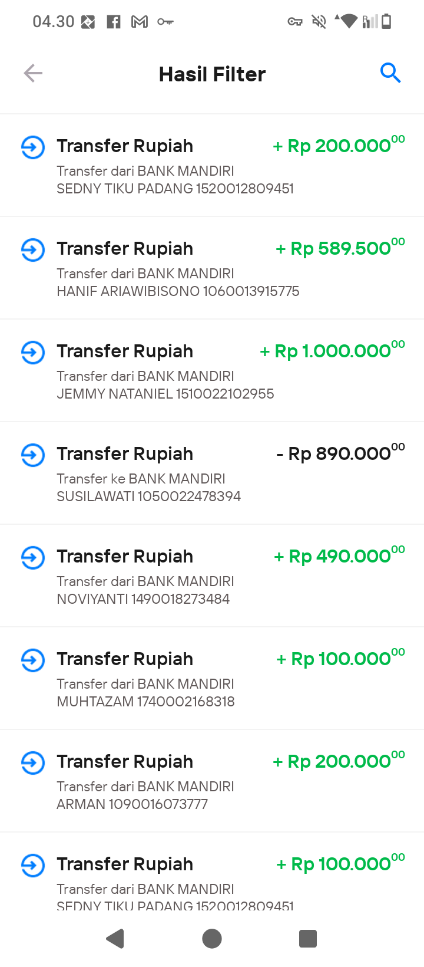The image size is (424, 967).
Task: Open the Rp 490.000 transfer amount
Action: (339, 556)
